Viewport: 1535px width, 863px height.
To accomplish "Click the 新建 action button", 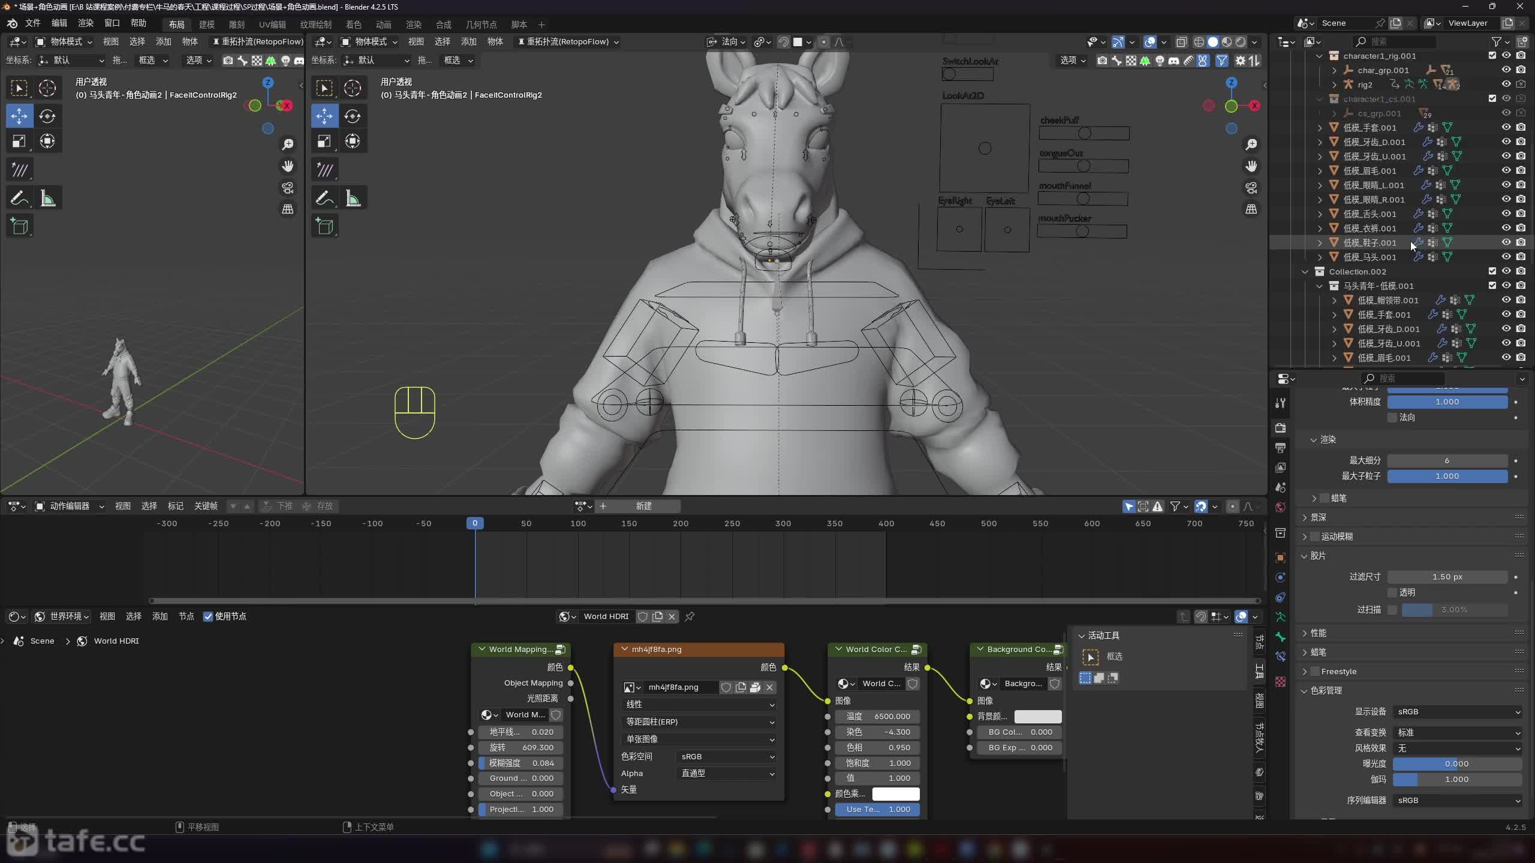I will (x=643, y=506).
